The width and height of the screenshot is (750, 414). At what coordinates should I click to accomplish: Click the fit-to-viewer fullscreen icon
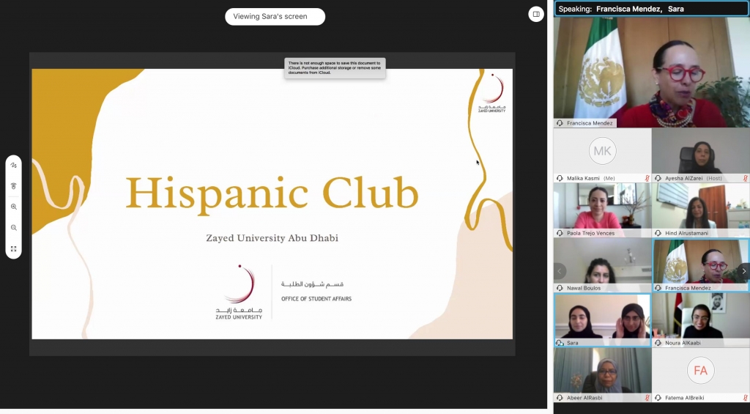(x=13, y=248)
